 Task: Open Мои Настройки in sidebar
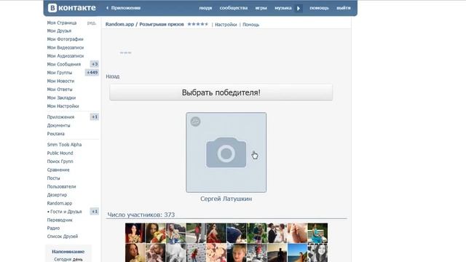pyautogui.click(x=63, y=106)
